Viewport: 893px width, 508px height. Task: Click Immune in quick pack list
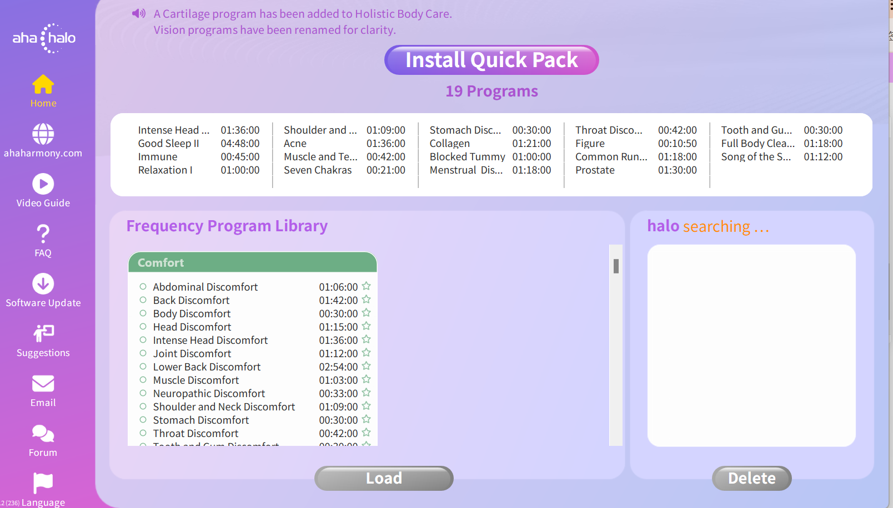158,157
